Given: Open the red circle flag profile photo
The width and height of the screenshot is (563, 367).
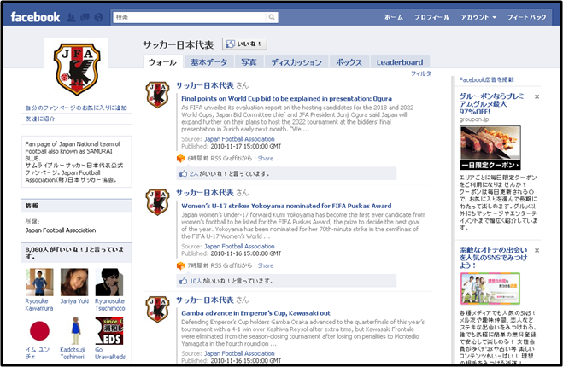Looking at the screenshot, I should (x=39, y=331).
